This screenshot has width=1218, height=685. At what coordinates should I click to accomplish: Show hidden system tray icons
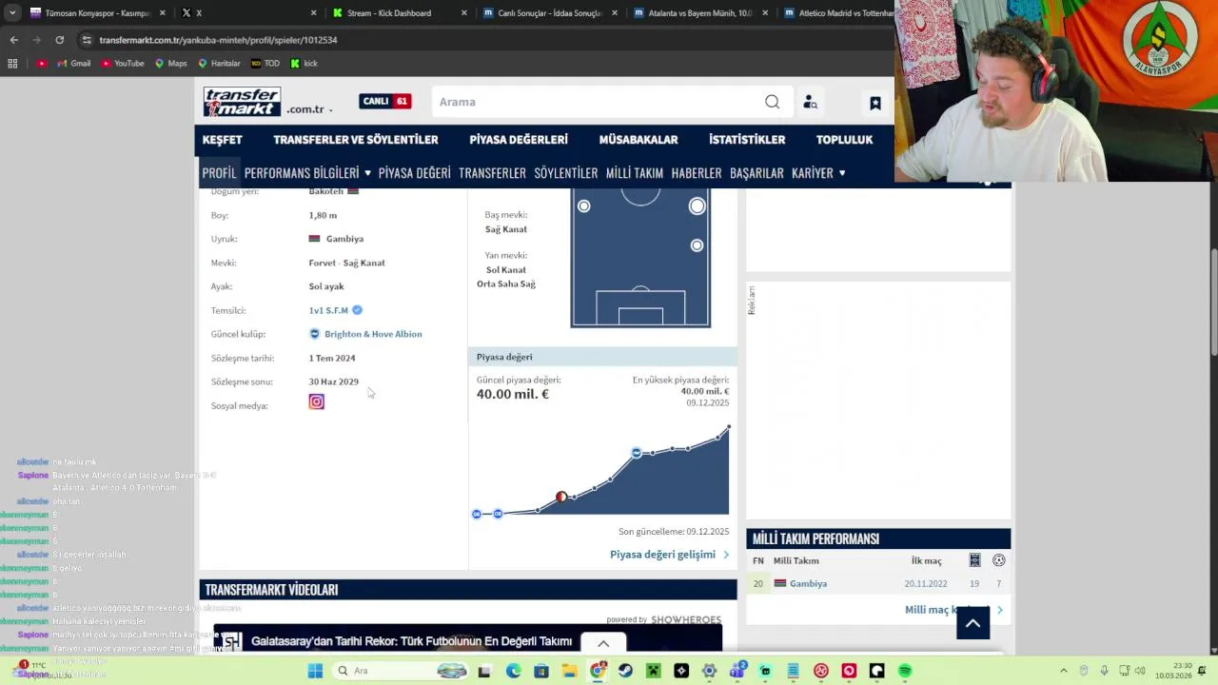coord(1063,671)
